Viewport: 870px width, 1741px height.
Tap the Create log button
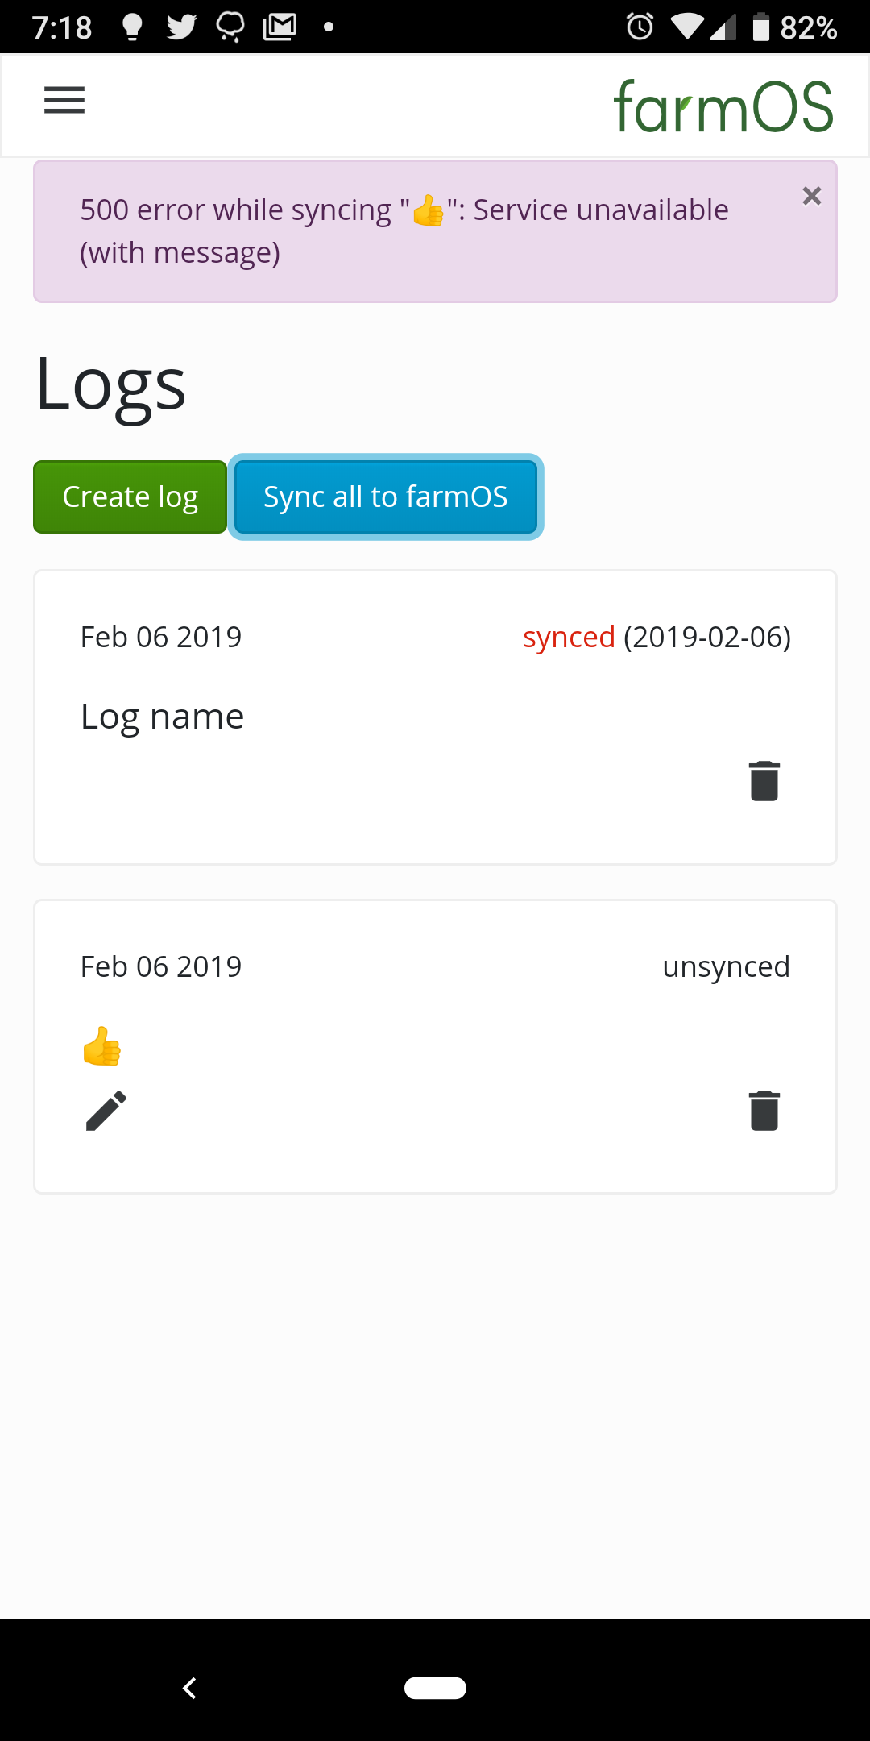[x=130, y=497]
